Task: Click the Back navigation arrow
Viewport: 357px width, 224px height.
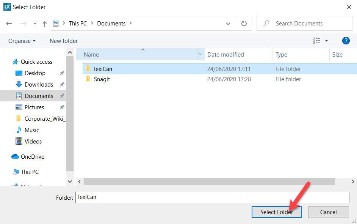Action: [9, 24]
